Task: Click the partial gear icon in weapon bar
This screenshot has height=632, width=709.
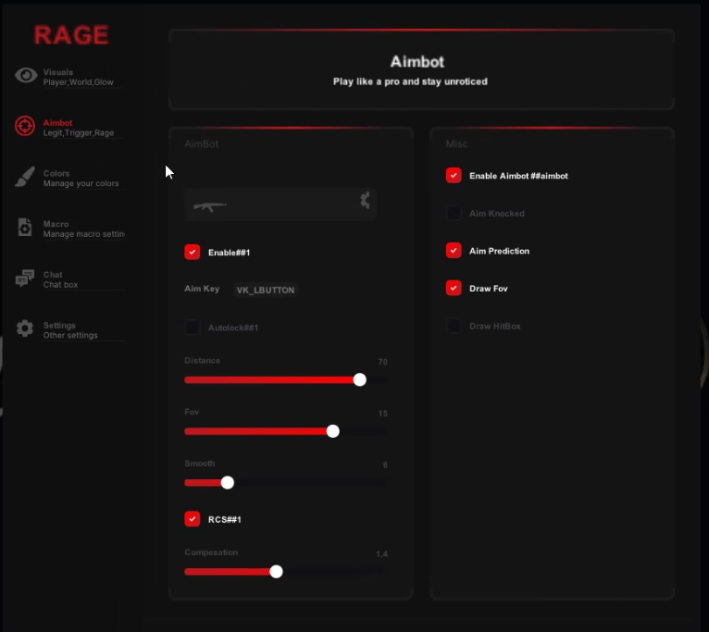Action: tap(365, 200)
